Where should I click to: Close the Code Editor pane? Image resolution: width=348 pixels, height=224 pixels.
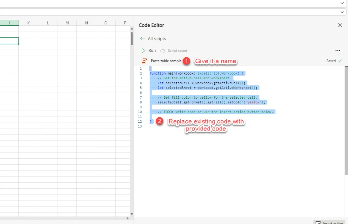coord(340,25)
